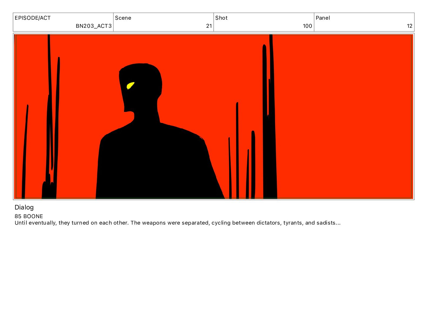Click the Scene header label
Viewport: 428px width, 330px height.
tap(123, 18)
